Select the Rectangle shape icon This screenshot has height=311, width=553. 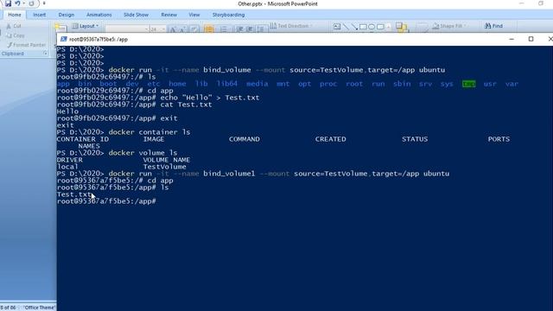[363, 27]
